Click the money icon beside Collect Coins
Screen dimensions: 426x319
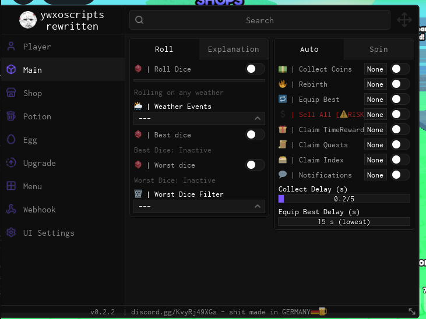283,69
